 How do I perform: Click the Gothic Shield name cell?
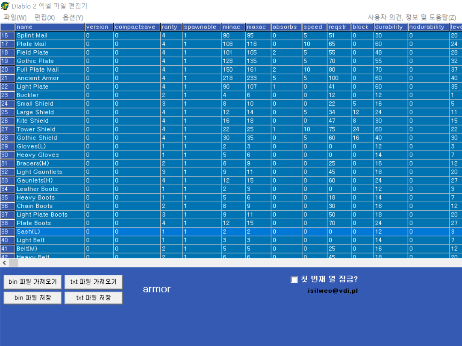tap(50, 138)
